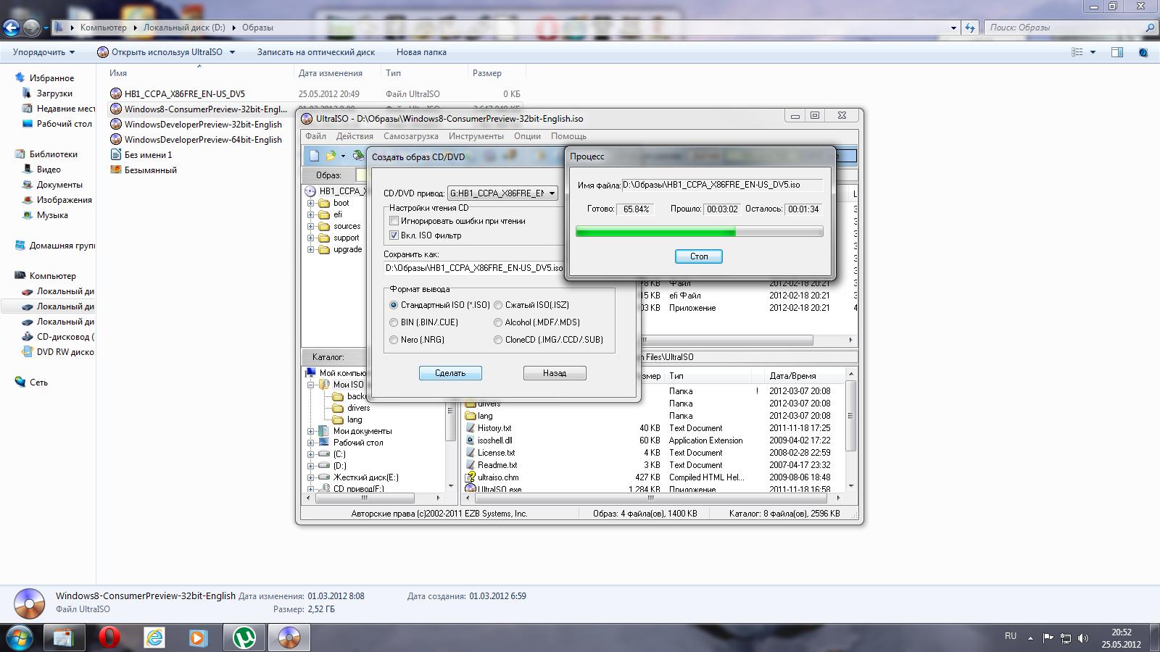Open the Упорядочить dropdown in Explorer
Image resolution: width=1160 pixels, height=652 pixels.
[43, 52]
